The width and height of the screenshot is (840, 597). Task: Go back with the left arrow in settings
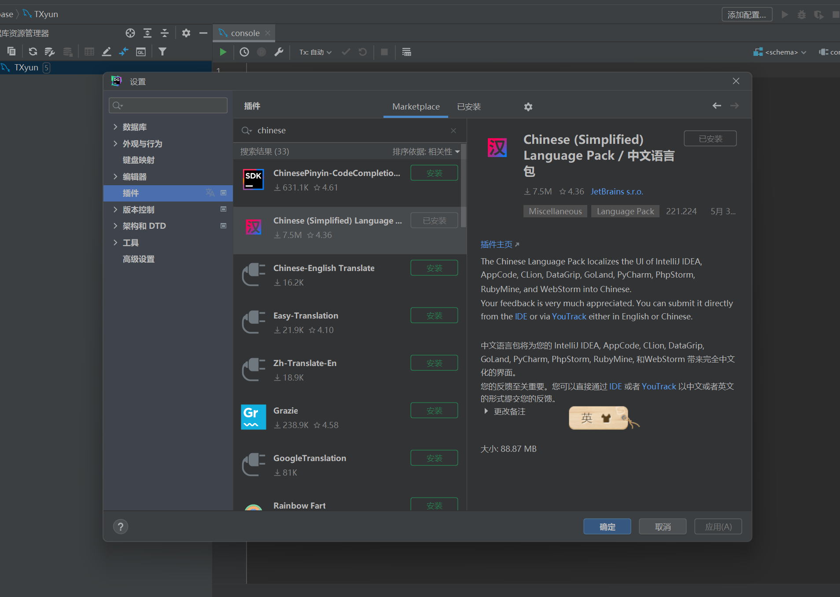click(x=717, y=106)
